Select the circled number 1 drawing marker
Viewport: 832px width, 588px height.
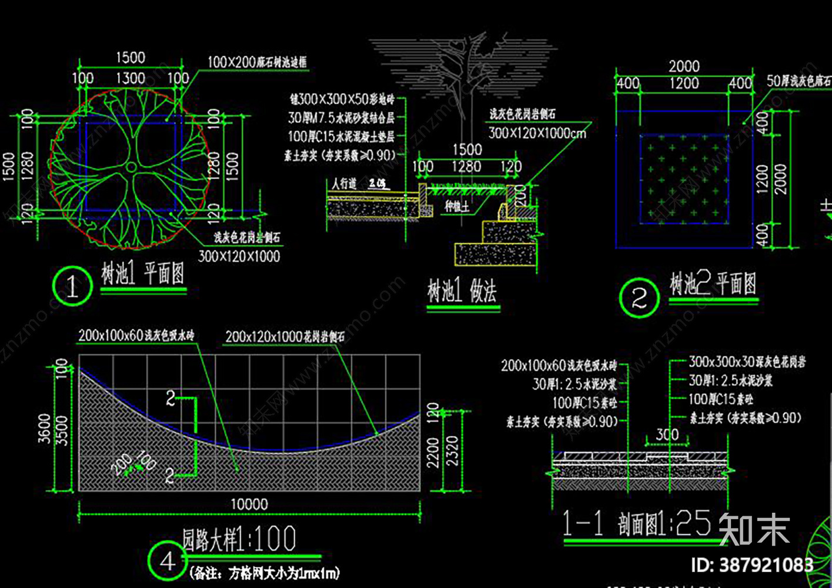pyautogui.click(x=72, y=287)
